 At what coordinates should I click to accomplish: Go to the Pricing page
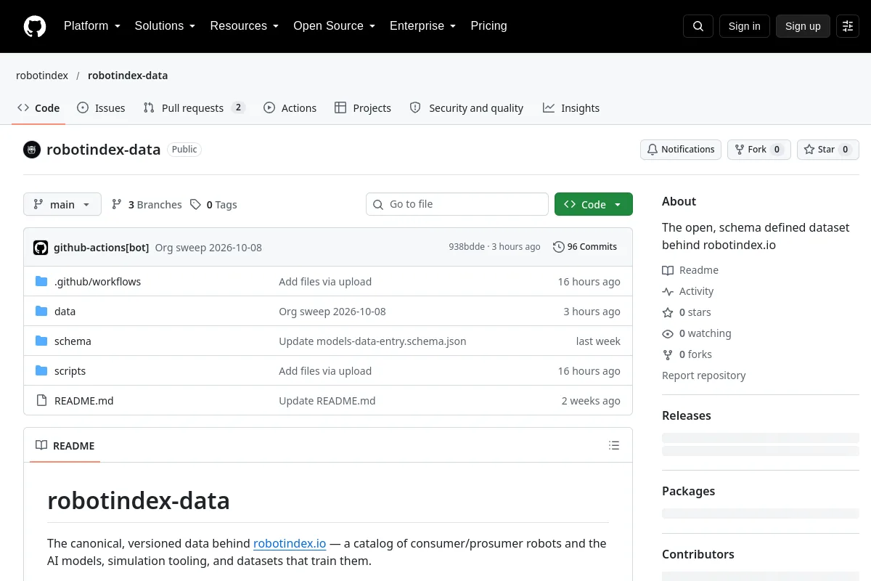coord(489,26)
